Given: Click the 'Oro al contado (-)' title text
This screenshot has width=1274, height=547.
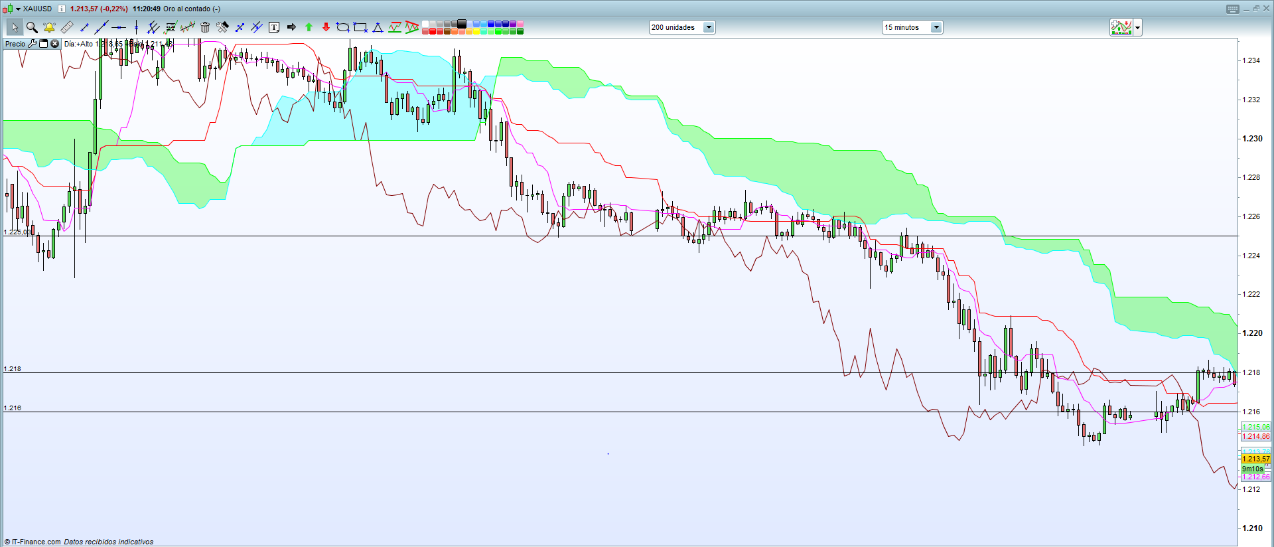Looking at the screenshot, I should tap(192, 9).
